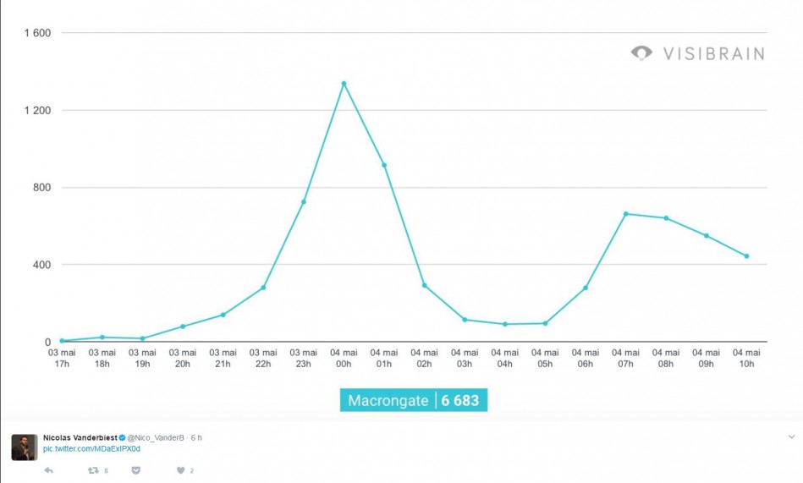Like the tweet with the heart icon
Viewport: 803px width, 483px height.
(180, 470)
